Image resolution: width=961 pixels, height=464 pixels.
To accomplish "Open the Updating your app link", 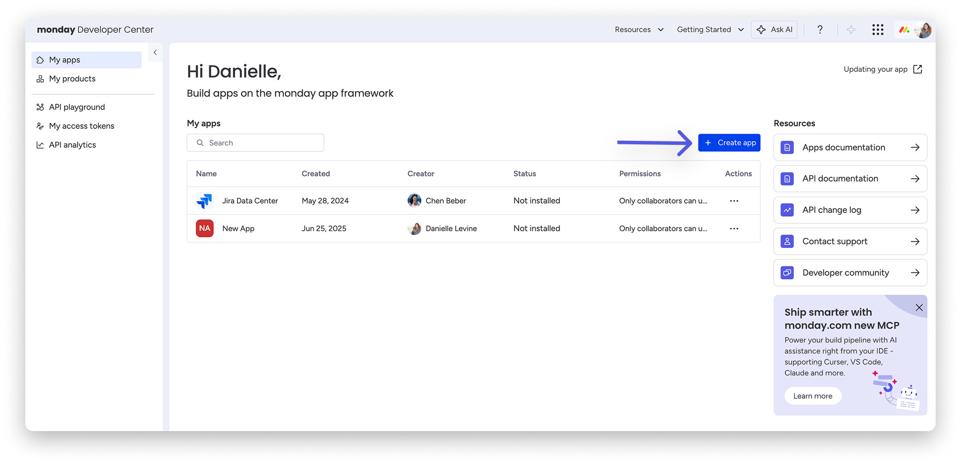I will tap(875, 69).
